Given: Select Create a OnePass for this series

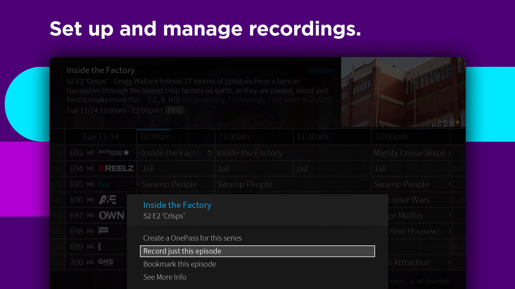Looking at the screenshot, I should click(192, 238).
